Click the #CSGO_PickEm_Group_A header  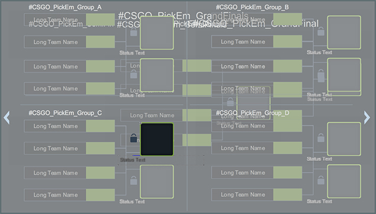(65, 7)
